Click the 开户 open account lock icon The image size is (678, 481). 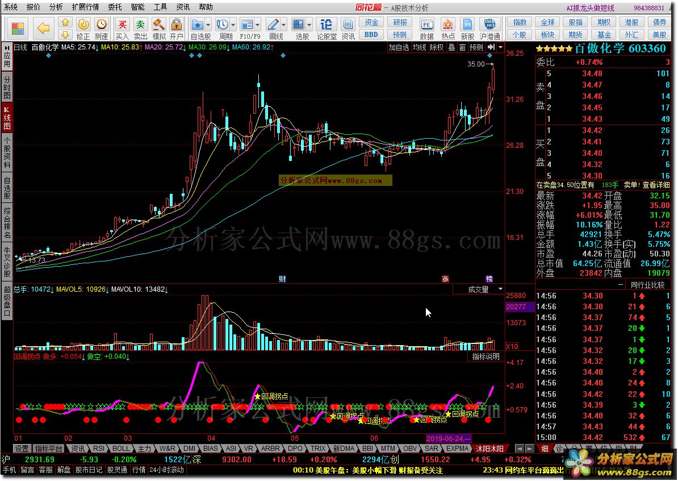(x=176, y=28)
